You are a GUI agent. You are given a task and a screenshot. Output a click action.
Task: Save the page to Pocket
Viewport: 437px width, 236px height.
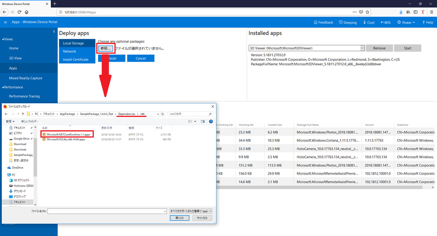coord(361,12)
